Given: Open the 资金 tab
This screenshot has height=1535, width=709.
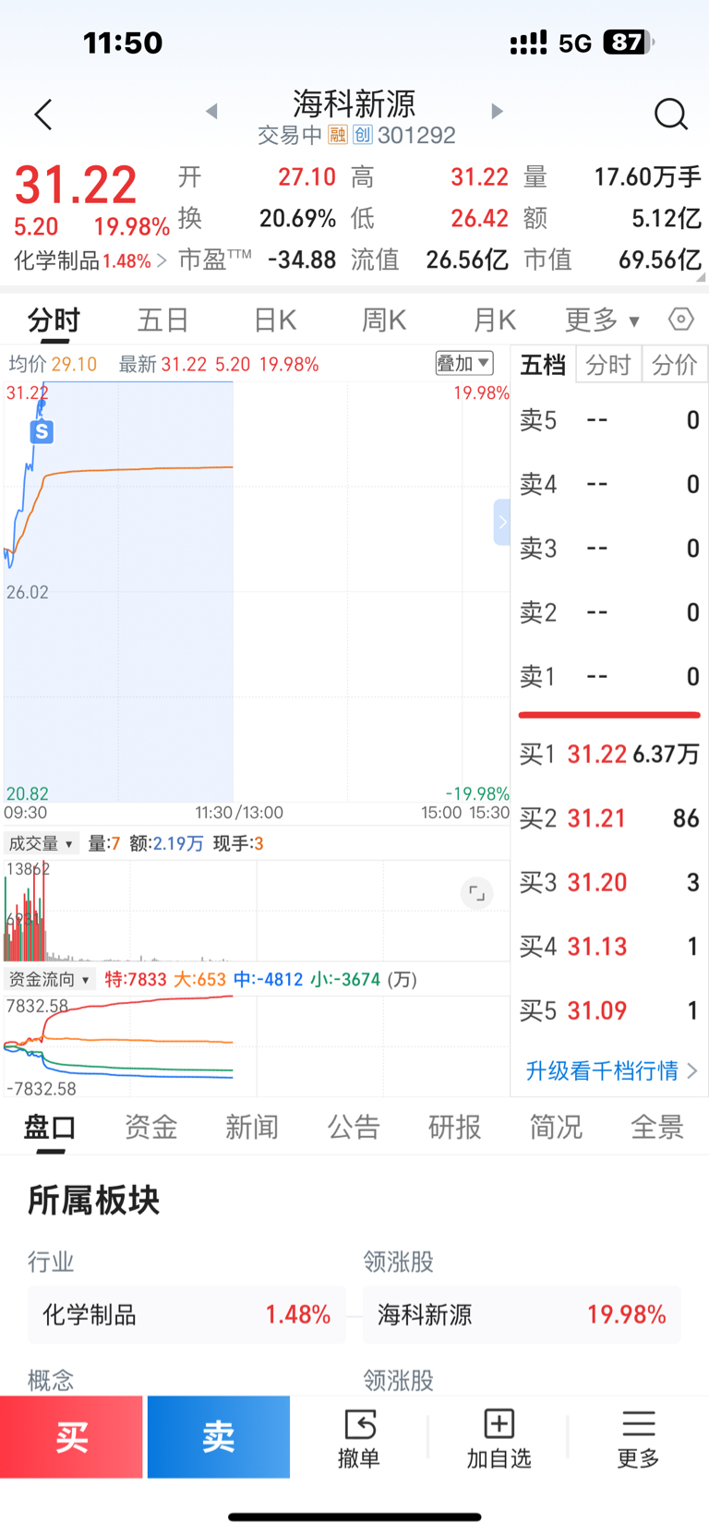Looking at the screenshot, I should (150, 1127).
